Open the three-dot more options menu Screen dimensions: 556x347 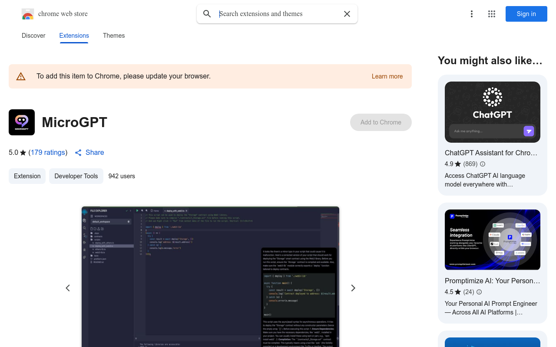coord(472,14)
